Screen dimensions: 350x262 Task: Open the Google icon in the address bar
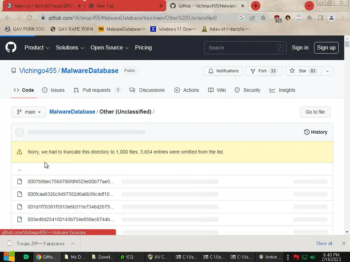tap(241, 18)
